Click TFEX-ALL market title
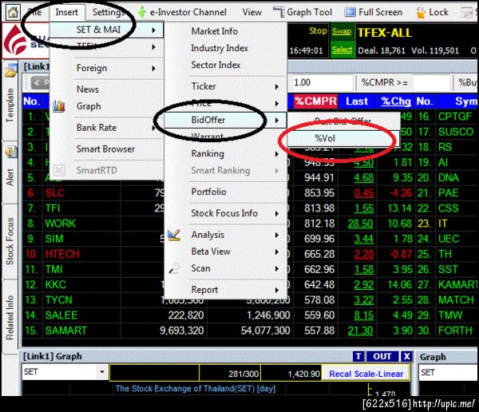Screen dimensions: 479x412 [385, 33]
